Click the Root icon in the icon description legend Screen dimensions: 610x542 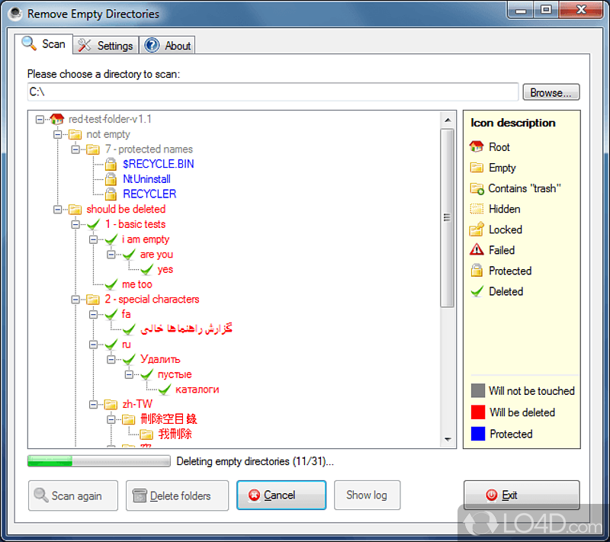pyautogui.click(x=475, y=146)
